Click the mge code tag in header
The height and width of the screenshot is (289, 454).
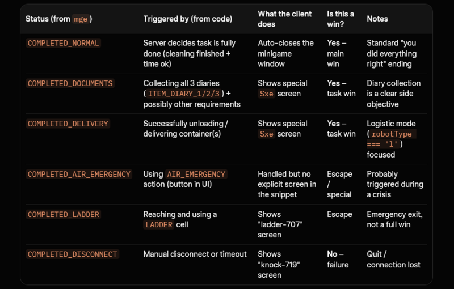[81, 19]
